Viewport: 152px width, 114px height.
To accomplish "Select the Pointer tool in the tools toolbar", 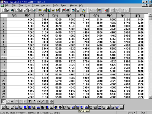I will pos(3,101).
